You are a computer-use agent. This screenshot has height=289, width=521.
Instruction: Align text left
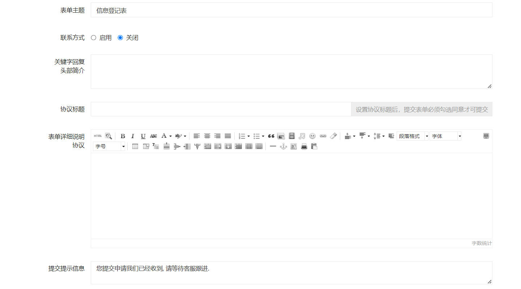click(x=197, y=136)
